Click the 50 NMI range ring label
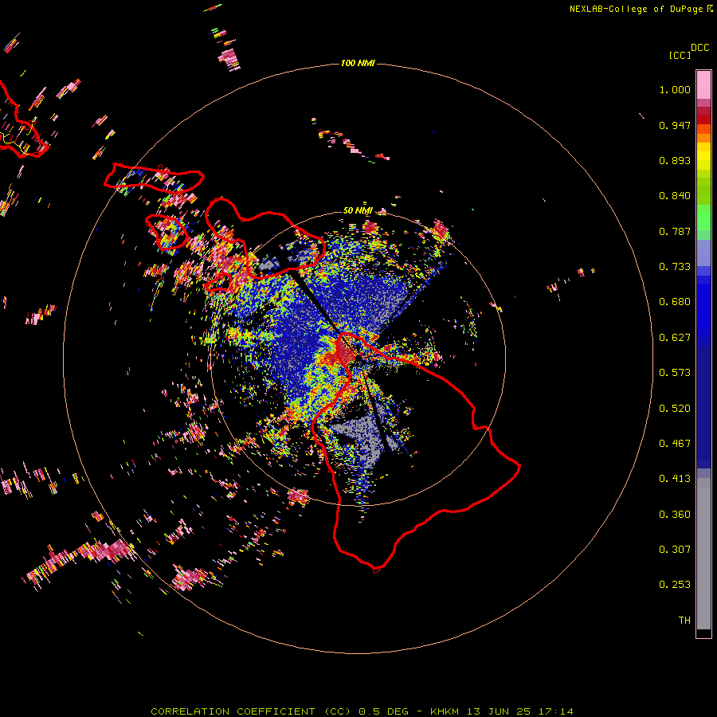The height and width of the screenshot is (717, 717). (x=358, y=210)
